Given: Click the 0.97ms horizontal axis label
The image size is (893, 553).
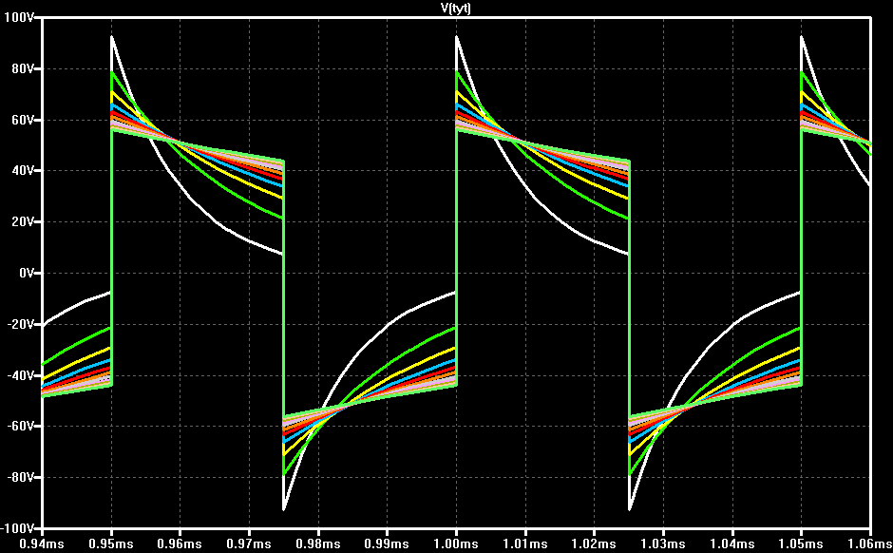Looking at the screenshot, I should [249, 543].
